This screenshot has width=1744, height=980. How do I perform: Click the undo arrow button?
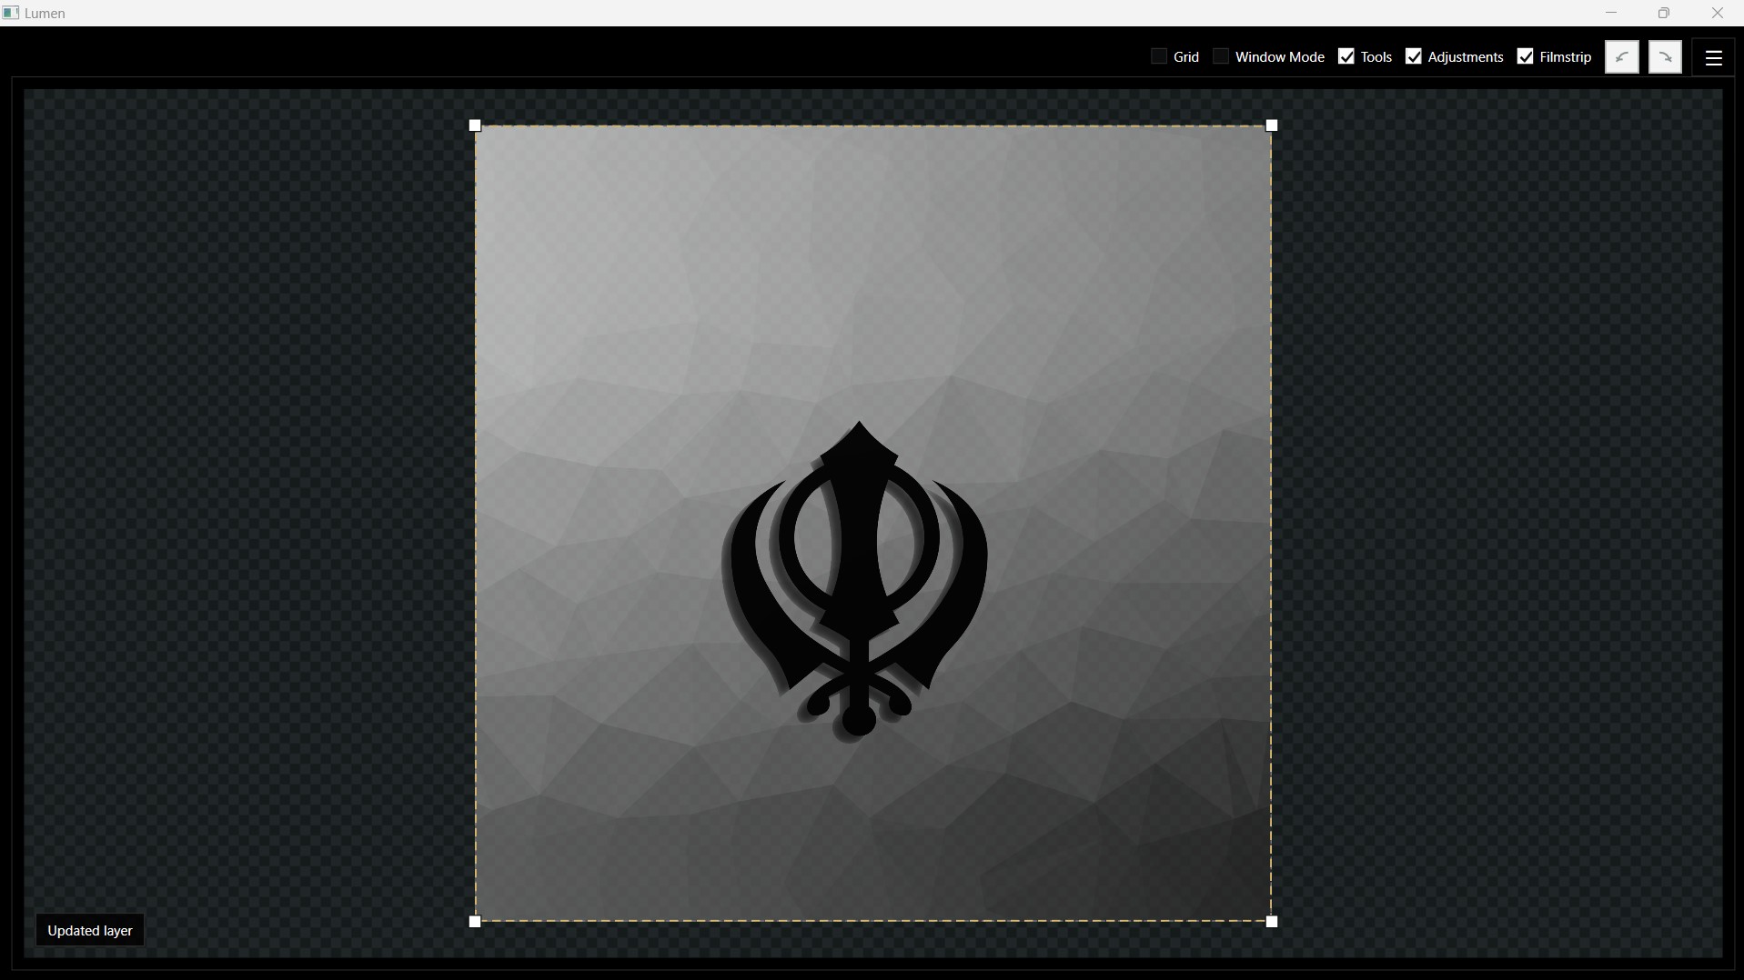tap(1622, 56)
